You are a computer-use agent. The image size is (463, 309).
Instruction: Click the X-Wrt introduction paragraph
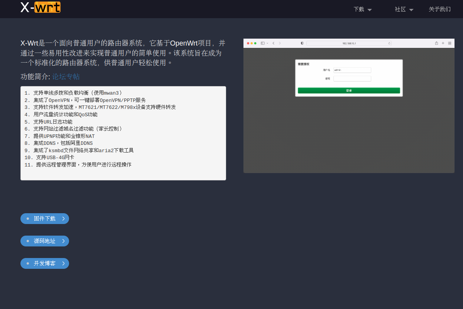123,53
